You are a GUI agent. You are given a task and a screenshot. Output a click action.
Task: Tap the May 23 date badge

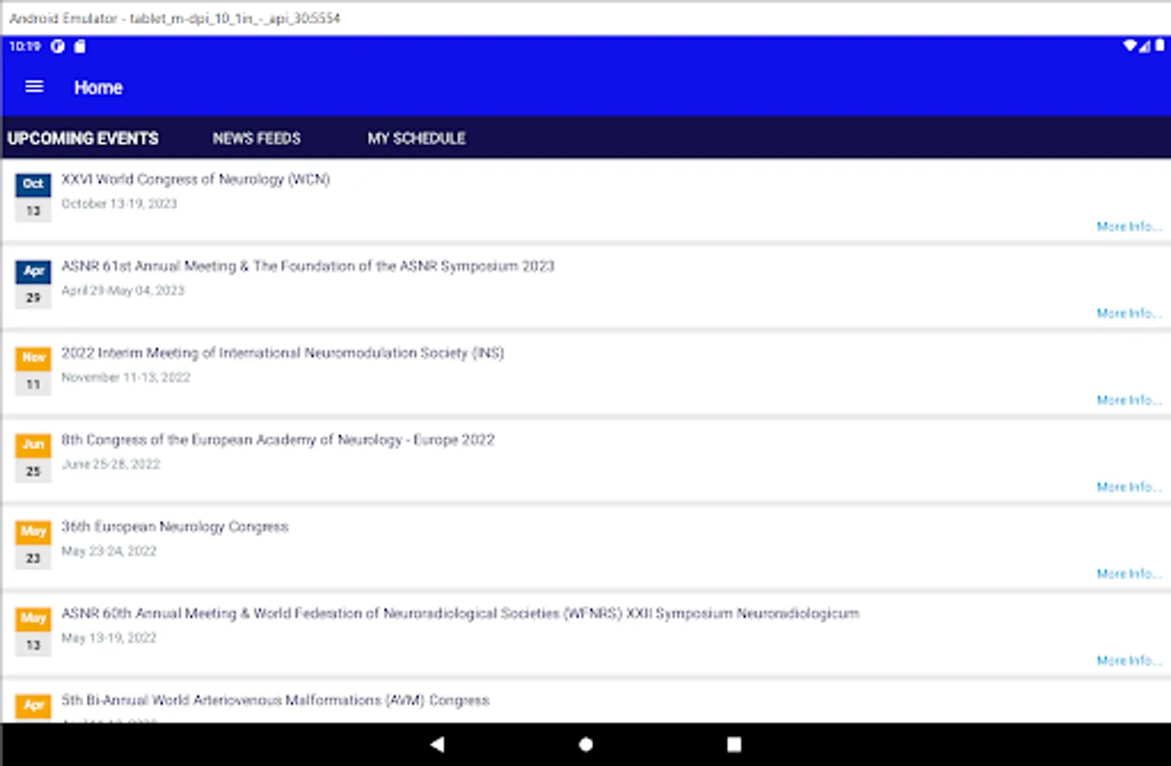pyautogui.click(x=33, y=544)
